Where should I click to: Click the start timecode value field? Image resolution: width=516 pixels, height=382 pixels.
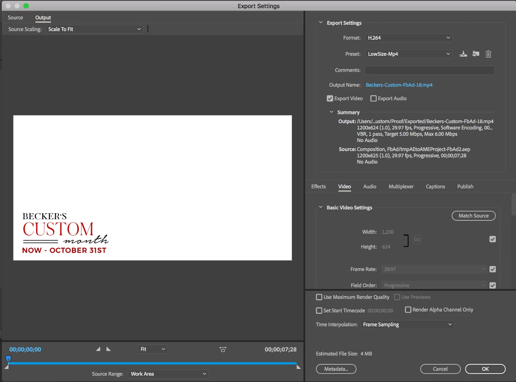[380, 311]
